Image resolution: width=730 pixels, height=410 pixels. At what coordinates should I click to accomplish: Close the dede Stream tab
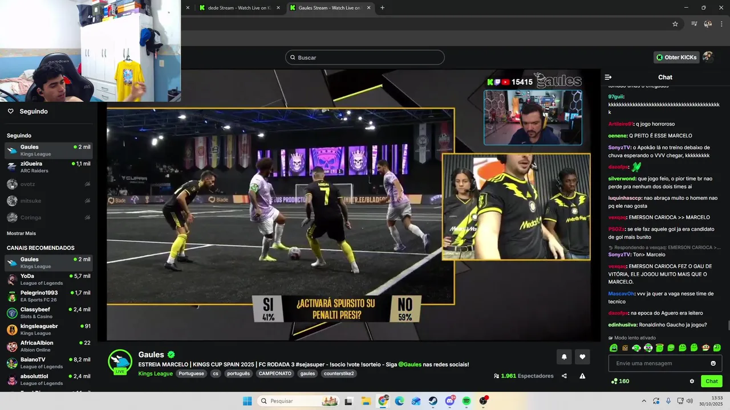point(278,7)
